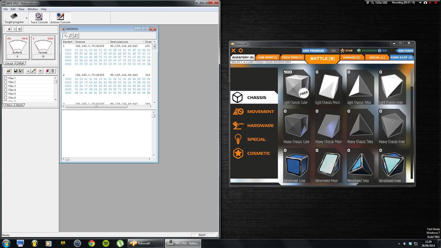The image size is (441, 248).
Task: Switch to the Detail tab
Action: point(20,63)
